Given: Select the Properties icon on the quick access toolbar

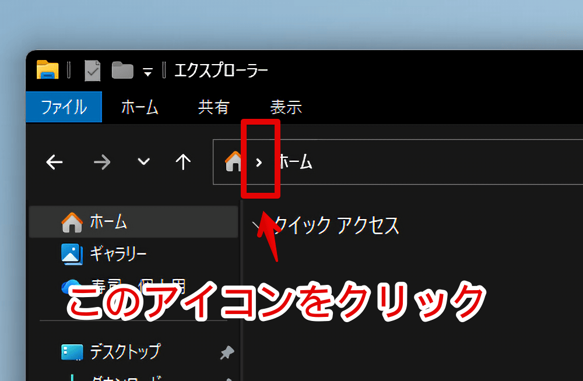Looking at the screenshot, I should (90, 69).
